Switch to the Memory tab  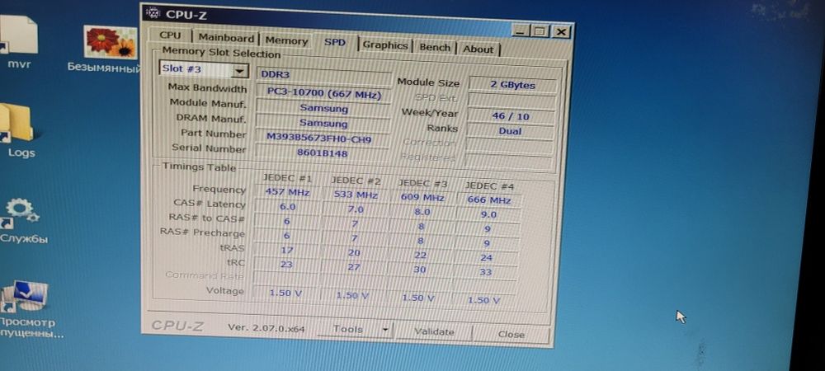click(x=286, y=40)
